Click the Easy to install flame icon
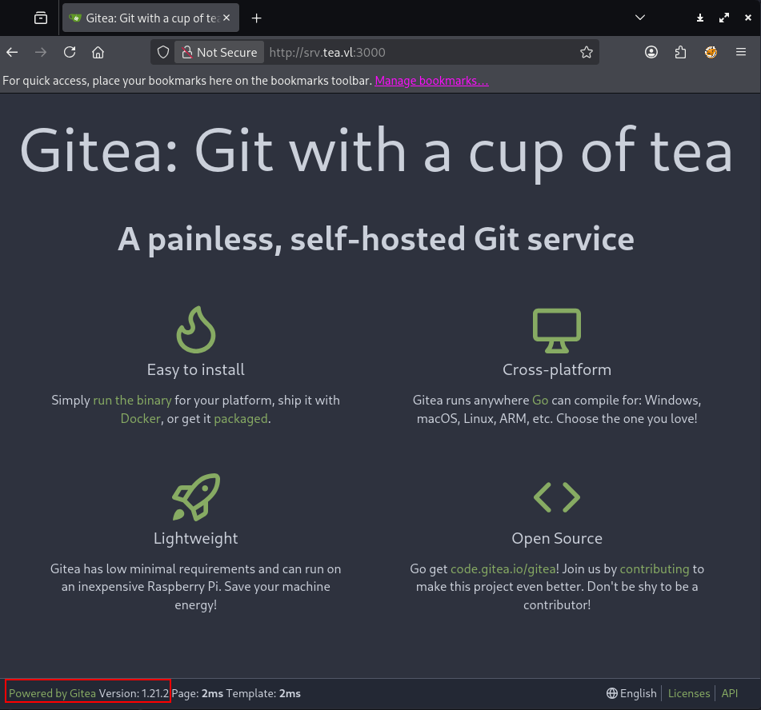This screenshot has width=761, height=710. (x=196, y=329)
